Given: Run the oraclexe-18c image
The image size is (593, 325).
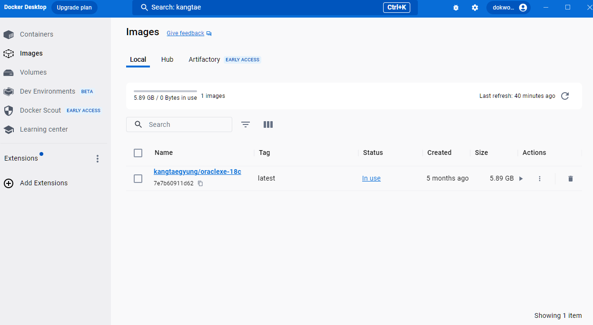Looking at the screenshot, I should pos(521,179).
